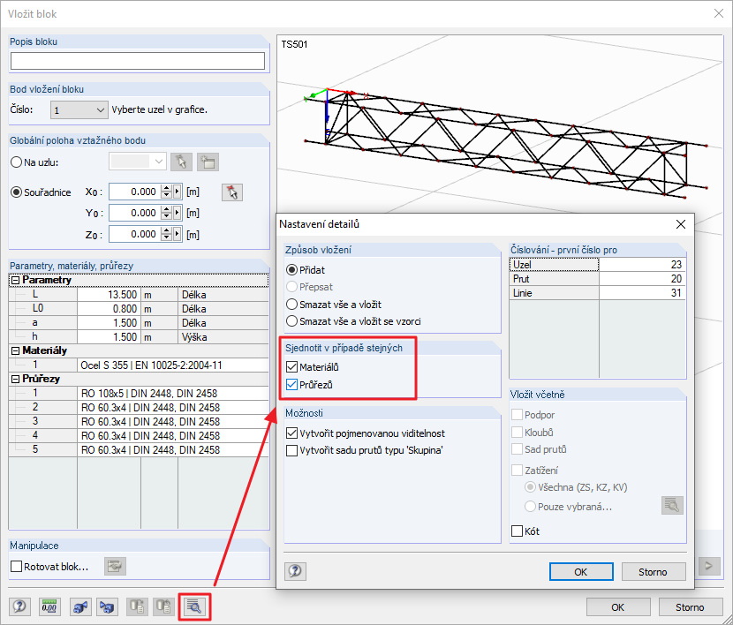The image size is (733, 625).
Task: Open selected loads picker beside Pouze vybraná
Action: (x=672, y=506)
